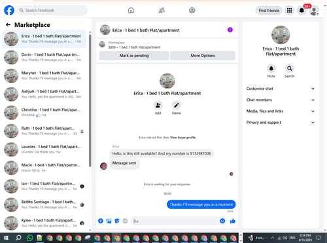This screenshot has height=243, width=327.
Task: Open the Home feed icon
Action: 131,10
